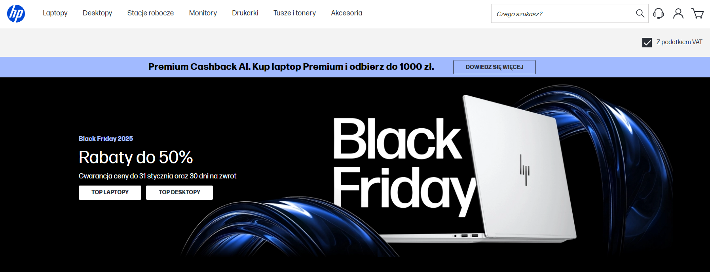
Task: Click the TOP LAPTOPY button
Action: [x=110, y=193]
